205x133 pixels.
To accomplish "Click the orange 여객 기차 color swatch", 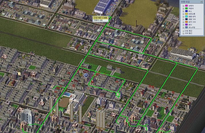I will [186, 22].
